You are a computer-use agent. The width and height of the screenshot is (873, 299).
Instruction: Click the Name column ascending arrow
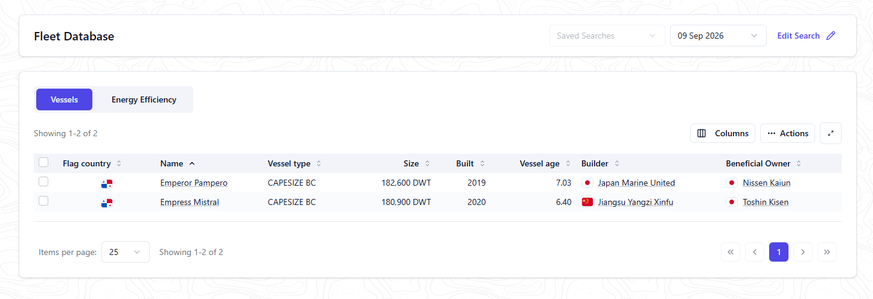click(192, 163)
